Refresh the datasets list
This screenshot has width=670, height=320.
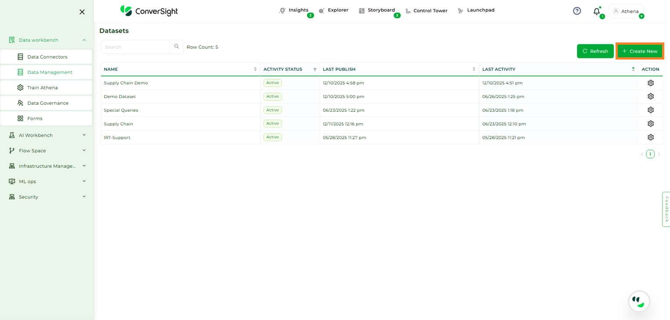click(595, 51)
